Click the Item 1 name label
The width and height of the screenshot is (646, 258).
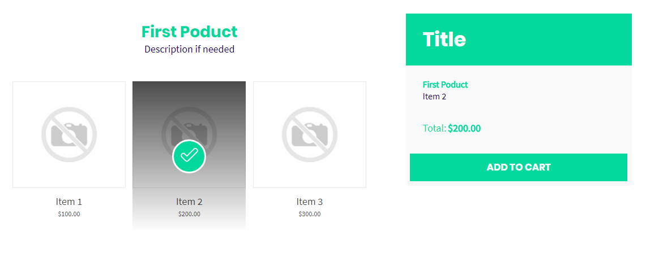[x=69, y=202]
